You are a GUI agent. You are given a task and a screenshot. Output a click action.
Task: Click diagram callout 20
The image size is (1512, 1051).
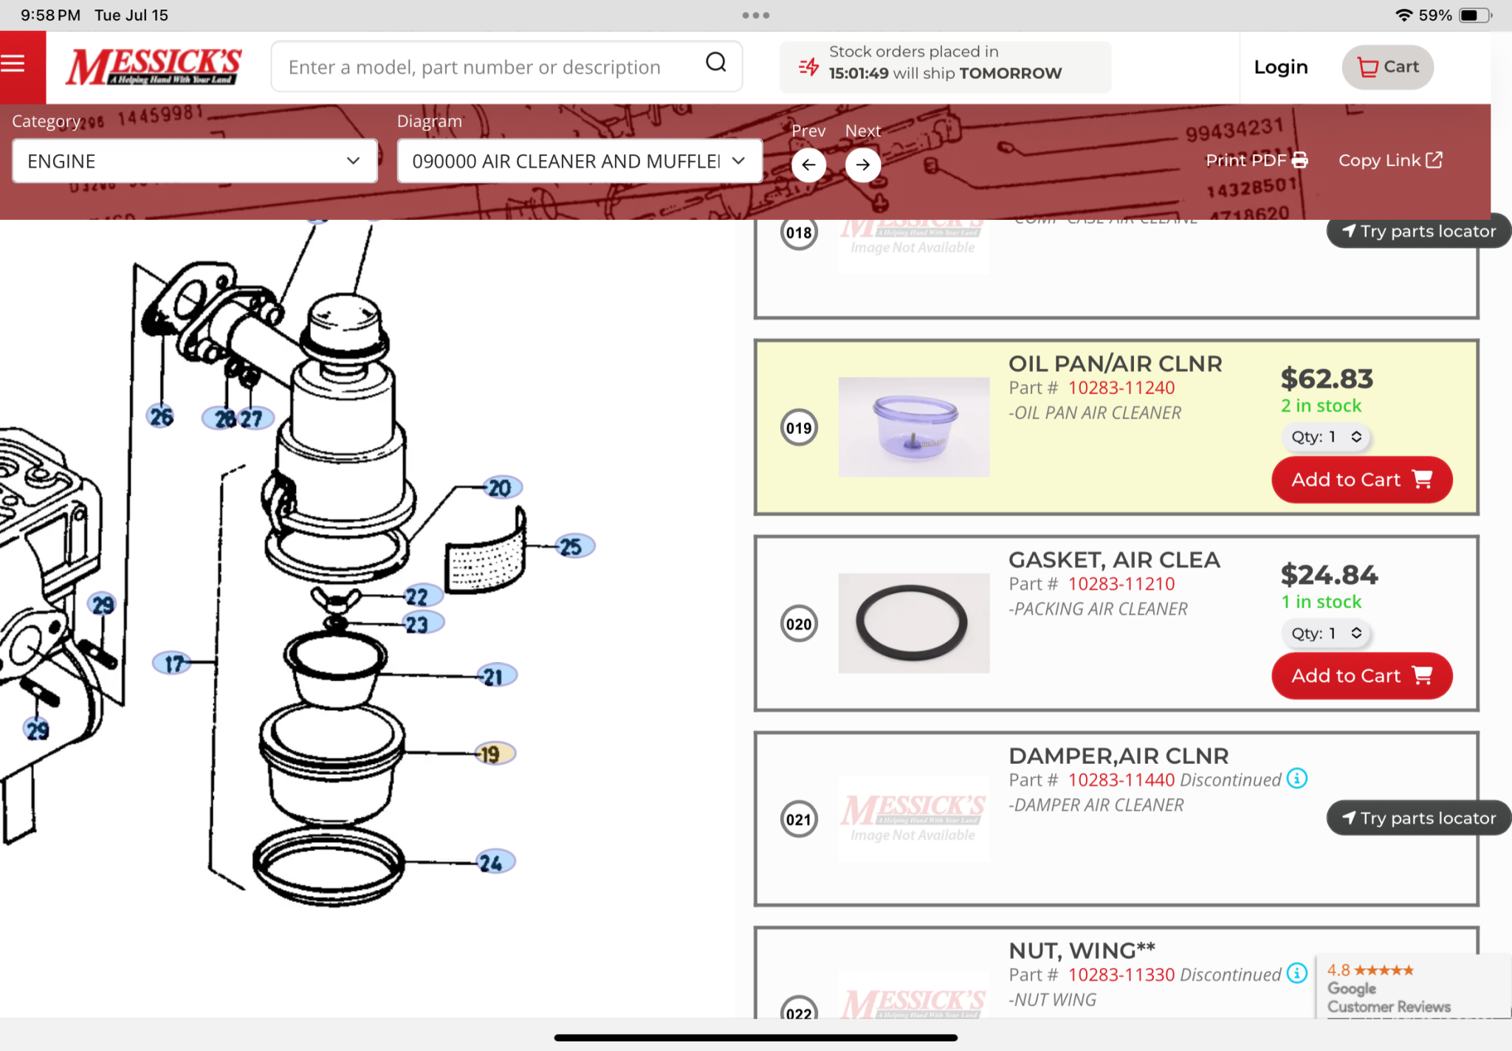click(x=501, y=487)
